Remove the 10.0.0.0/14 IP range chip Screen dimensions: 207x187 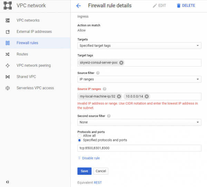click(147, 96)
